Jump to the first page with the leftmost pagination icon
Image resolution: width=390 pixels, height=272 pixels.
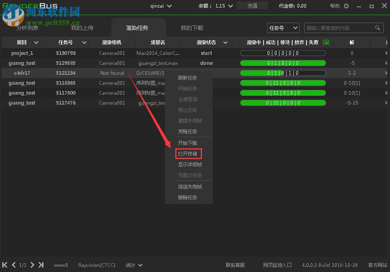point(4,265)
